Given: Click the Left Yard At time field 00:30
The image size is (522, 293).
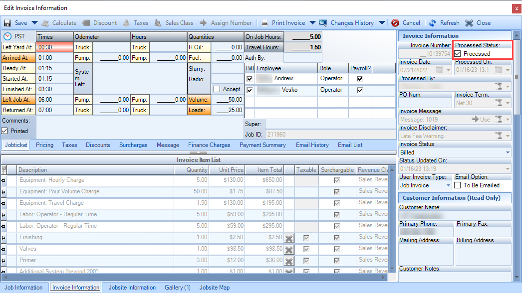Looking at the screenshot, I should [x=54, y=47].
